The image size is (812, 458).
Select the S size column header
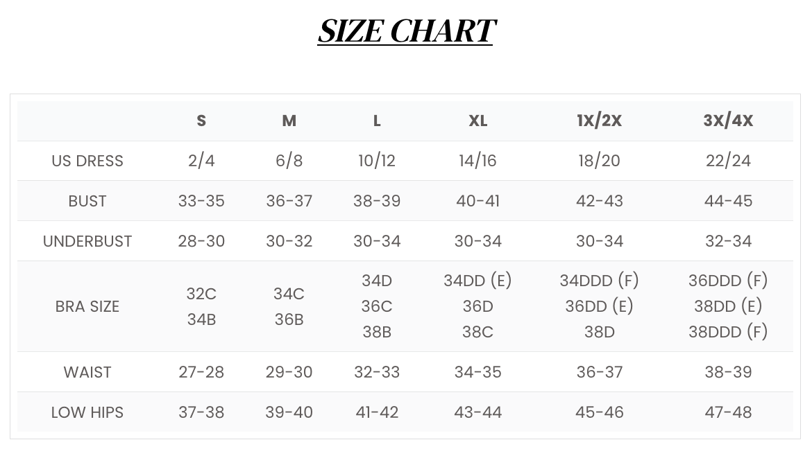[201, 121]
